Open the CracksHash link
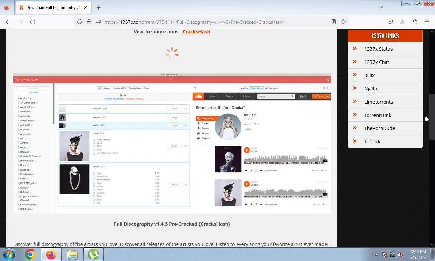The width and height of the screenshot is (435, 261). [x=196, y=32]
